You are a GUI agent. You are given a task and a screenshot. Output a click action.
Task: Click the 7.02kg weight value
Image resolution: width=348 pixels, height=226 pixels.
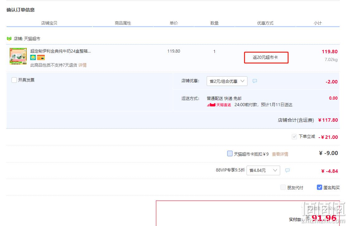(x=331, y=59)
